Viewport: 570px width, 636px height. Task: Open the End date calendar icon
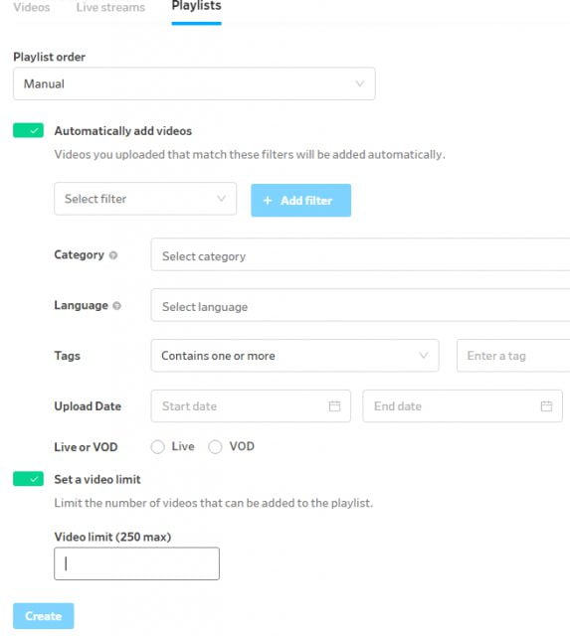pos(546,406)
